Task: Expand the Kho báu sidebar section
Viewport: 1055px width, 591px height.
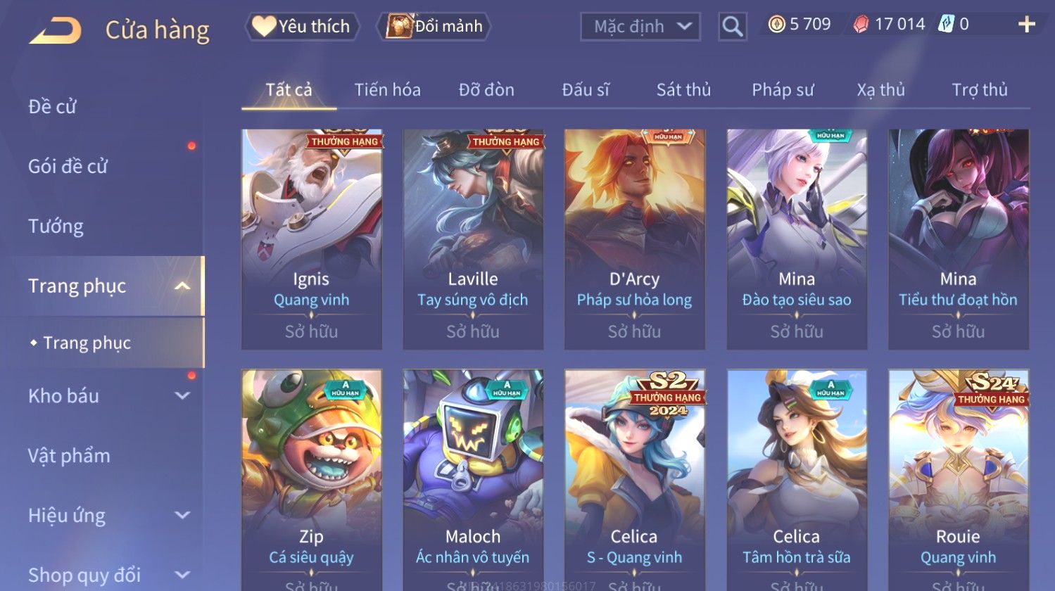Action: (182, 395)
